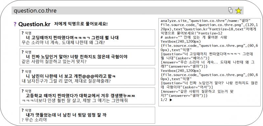Click the next page arrow beside 1/2
263x126 pixels.
pos(171,100)
